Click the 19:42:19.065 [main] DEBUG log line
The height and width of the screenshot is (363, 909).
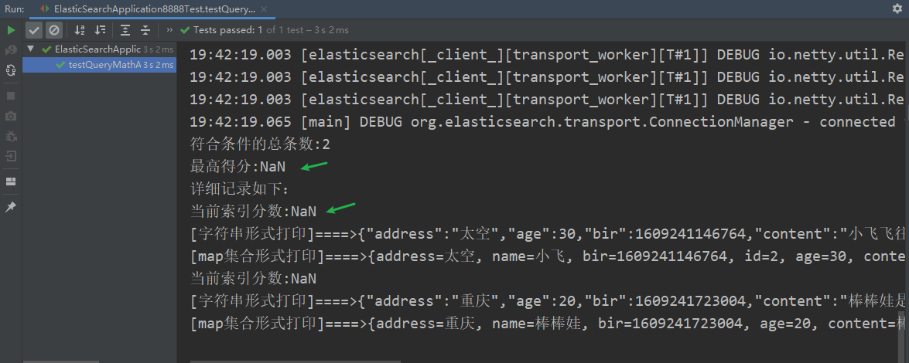tap(542, 122)
